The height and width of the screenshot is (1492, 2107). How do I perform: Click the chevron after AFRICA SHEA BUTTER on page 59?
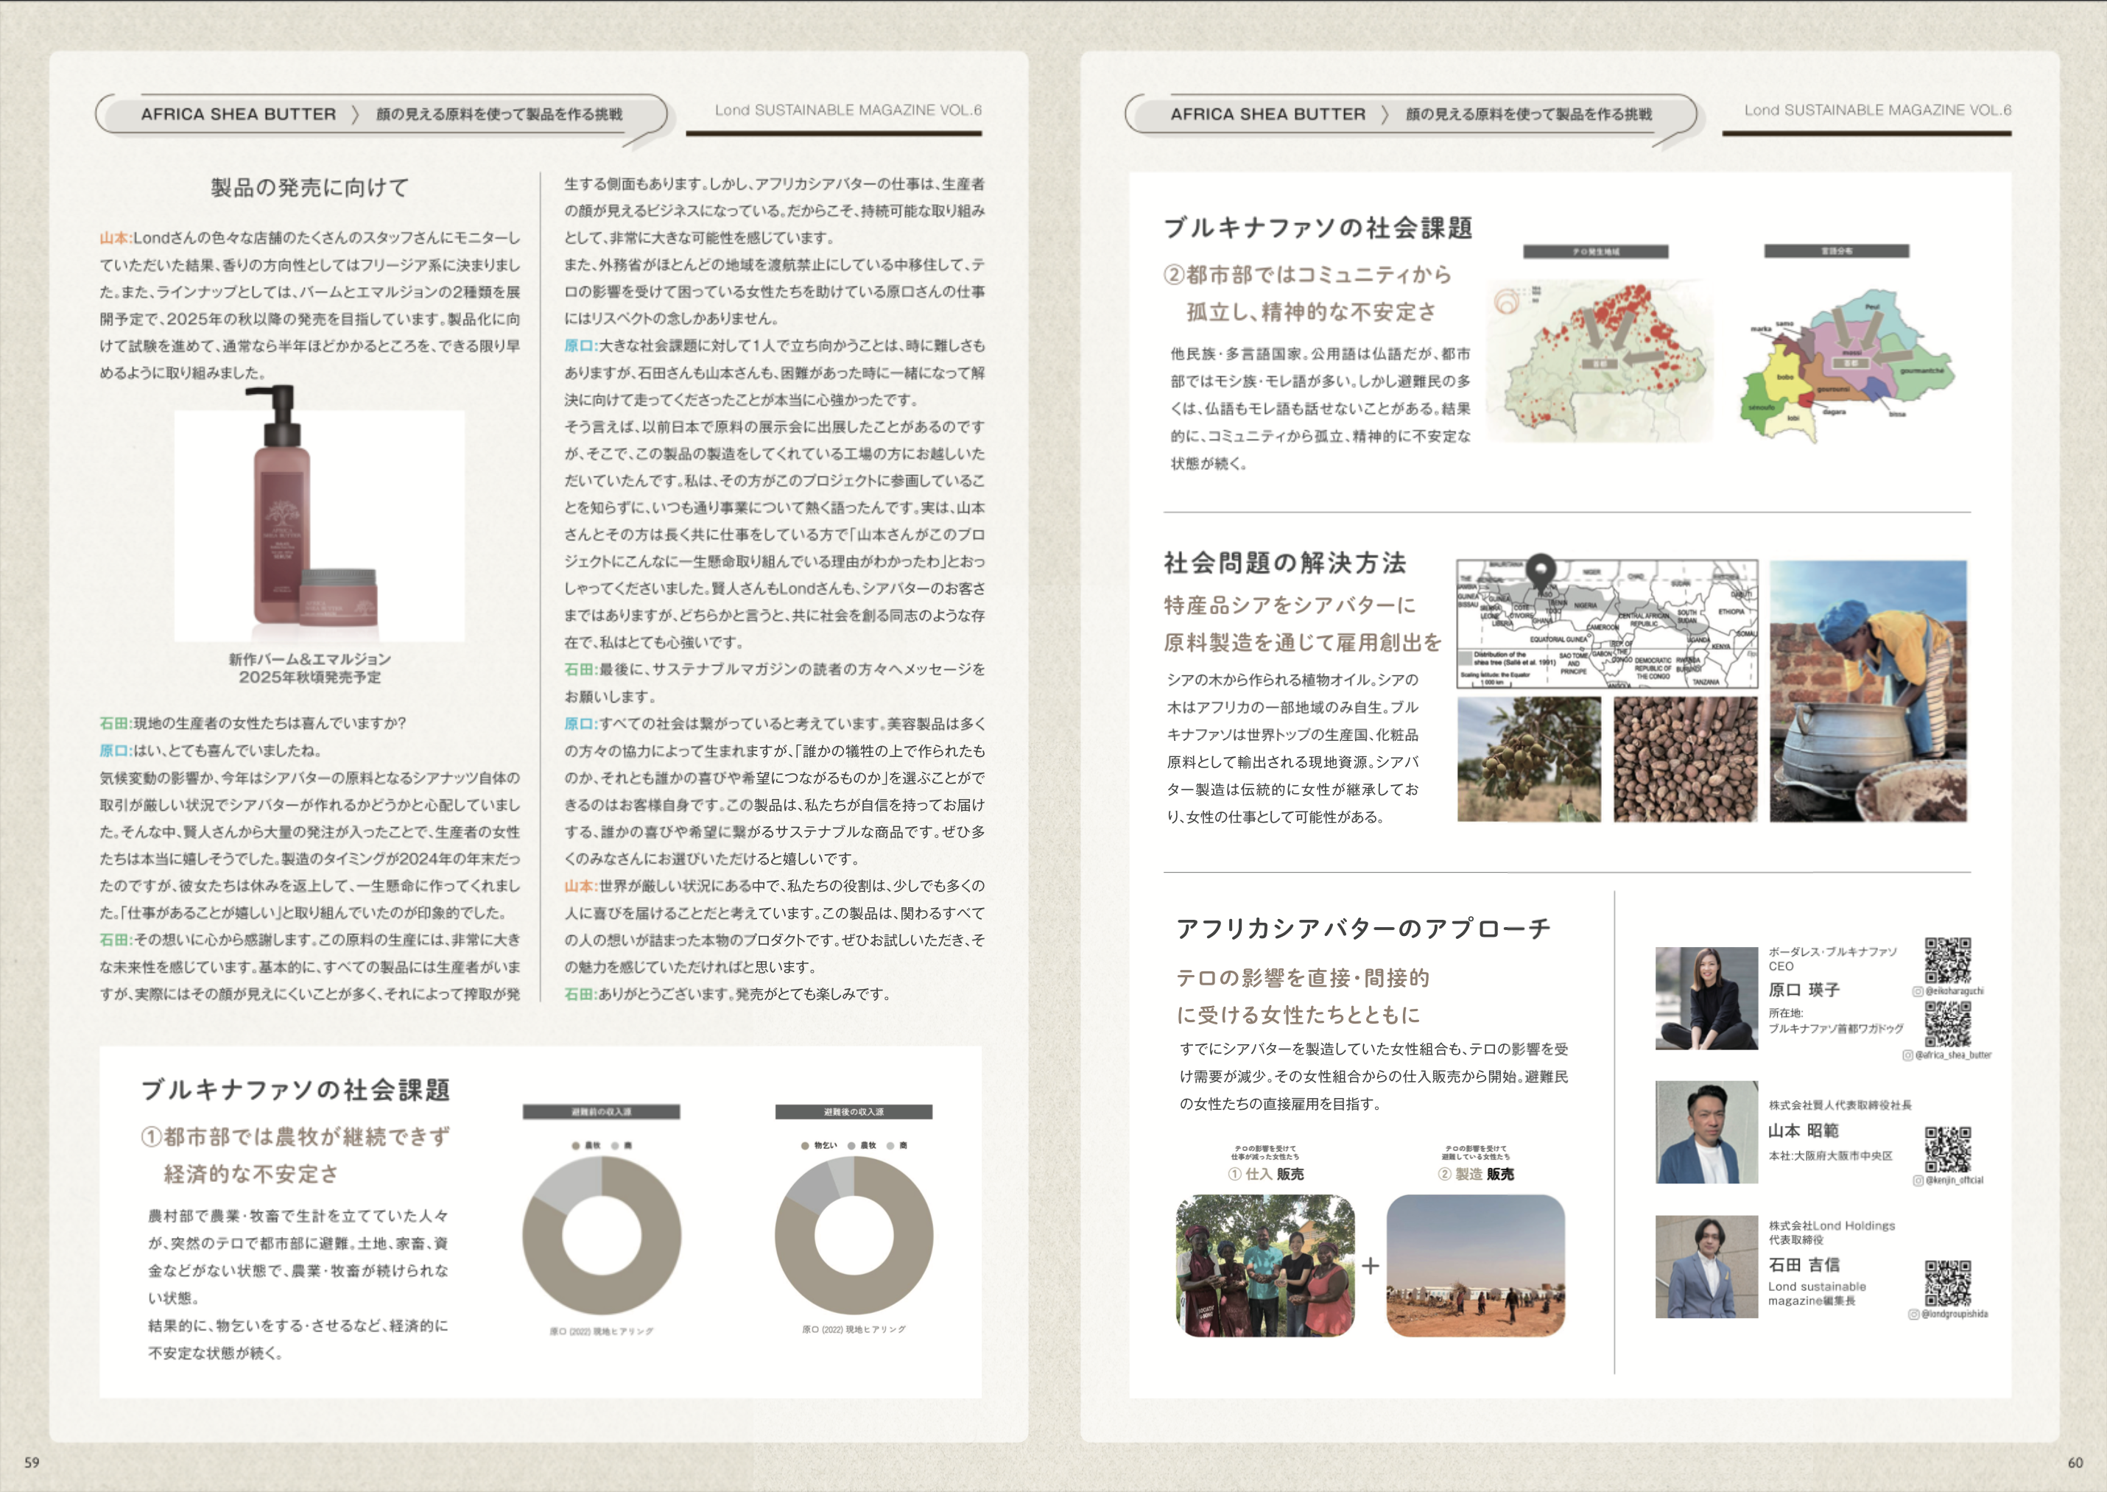356,115
